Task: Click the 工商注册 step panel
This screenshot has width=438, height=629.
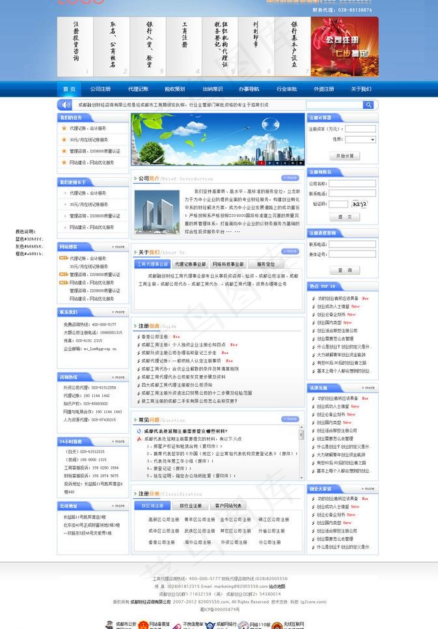Action: click(x=184, y=46)
